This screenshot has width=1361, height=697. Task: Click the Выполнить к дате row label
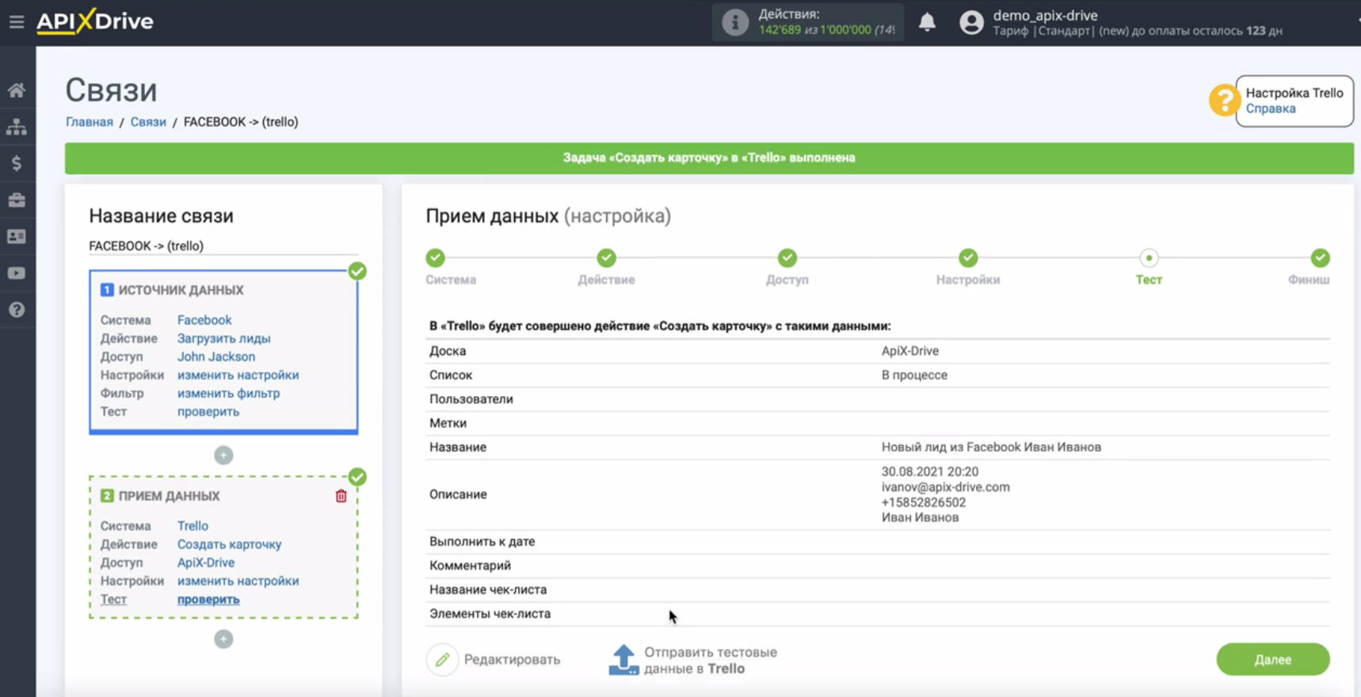[482, 542]
